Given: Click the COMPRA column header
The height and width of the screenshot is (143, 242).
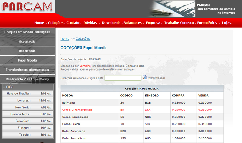Looking at the screenshot, I should pos(178,96).
